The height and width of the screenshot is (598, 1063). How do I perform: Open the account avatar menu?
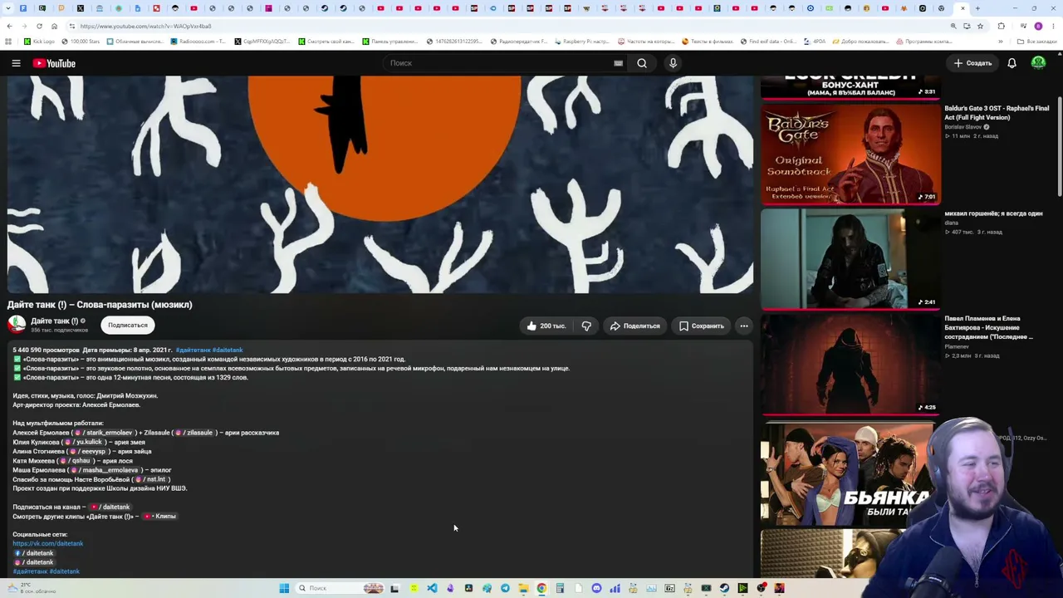tap(1038, 63)
